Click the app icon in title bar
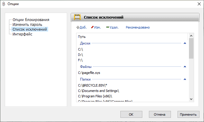 pos(4,4)
